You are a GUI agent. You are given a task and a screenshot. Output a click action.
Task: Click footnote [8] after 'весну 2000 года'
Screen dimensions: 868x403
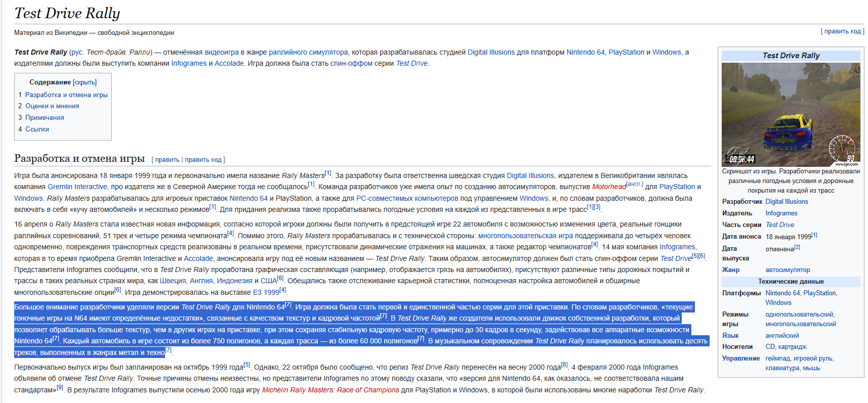(x=564, y=365)
